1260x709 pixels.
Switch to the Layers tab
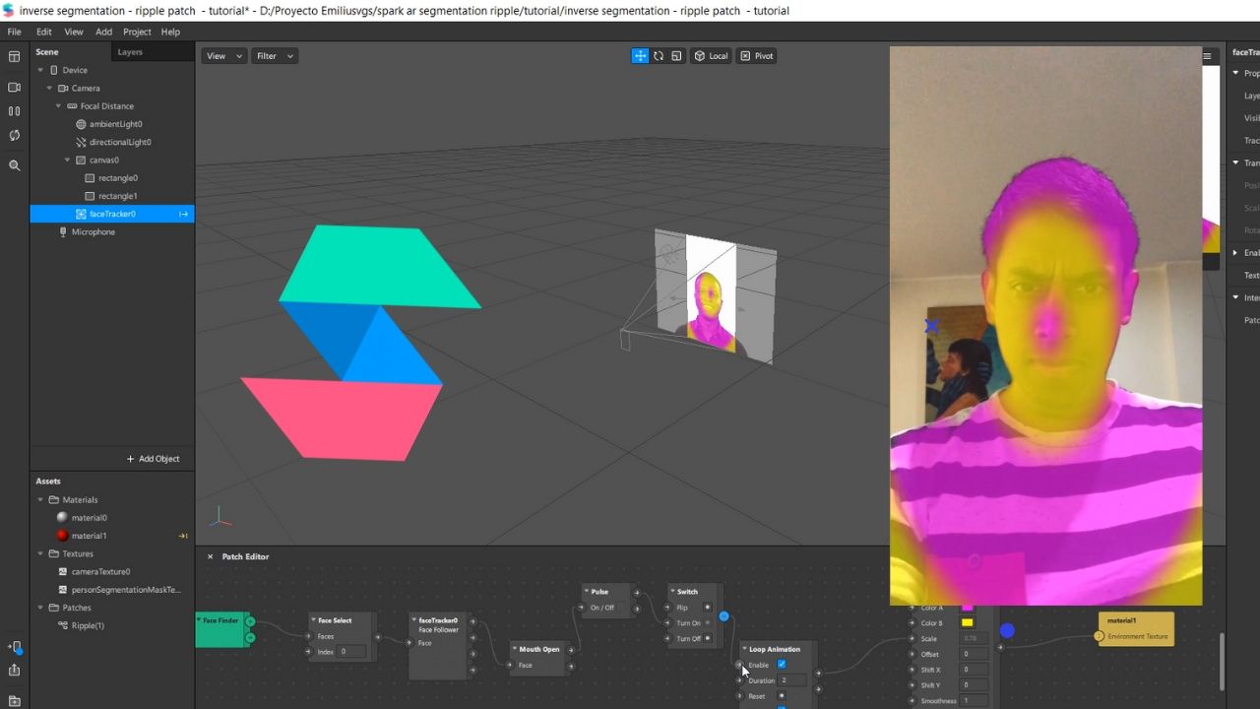tap(129, 51)
